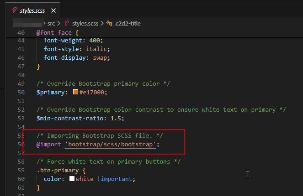Click the SCSS icon in the breadcrumb
This screenshot has height=196, width=303.
pyautogui.click(x=67, y=22)
